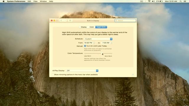Switch to the Display tab
189x106 pixels.
(84, 27)
